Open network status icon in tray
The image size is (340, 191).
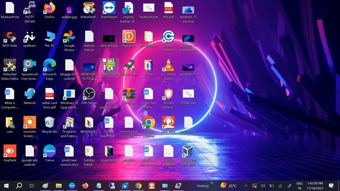280,186
